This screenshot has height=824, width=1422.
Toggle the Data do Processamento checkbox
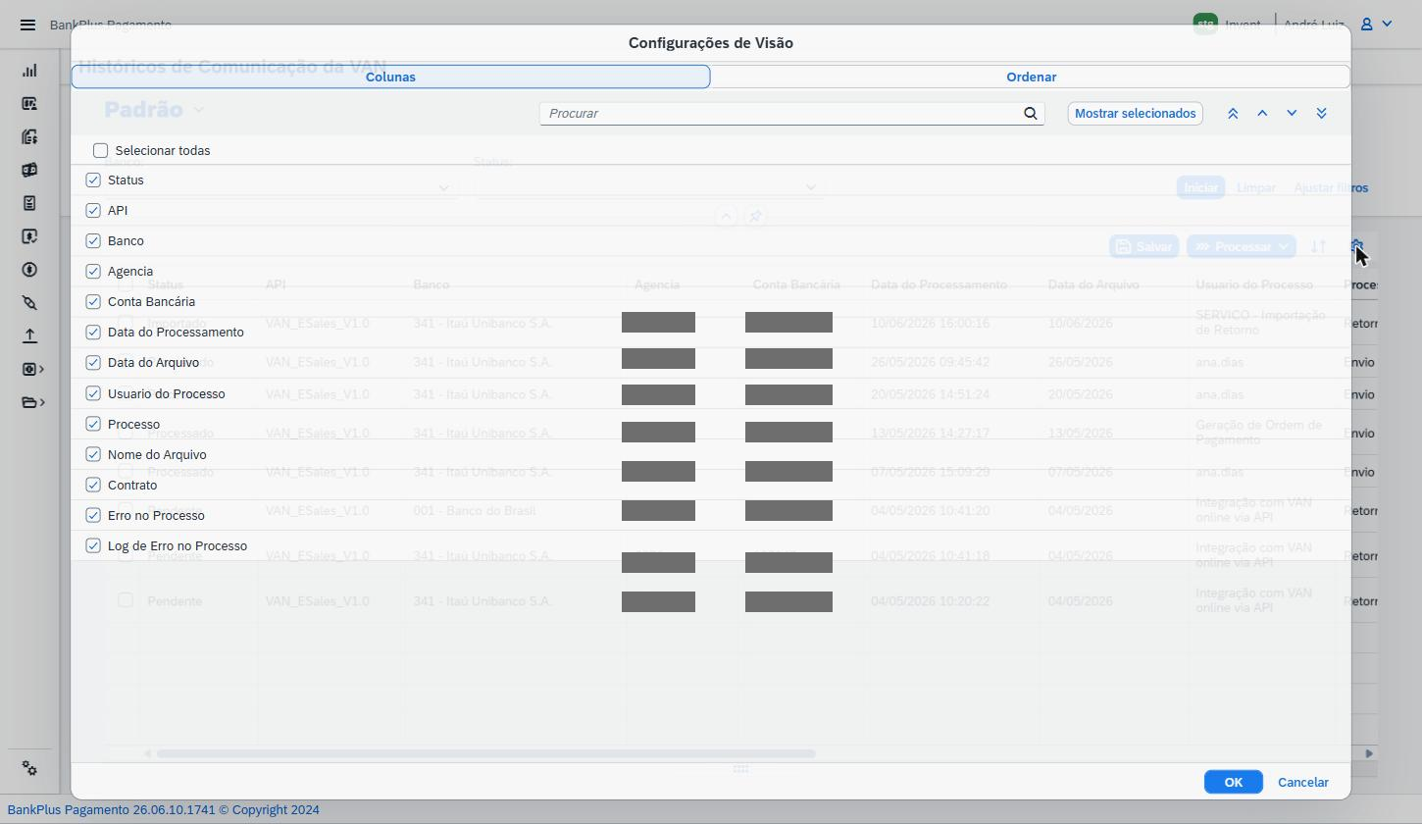[x=93, y=333]
